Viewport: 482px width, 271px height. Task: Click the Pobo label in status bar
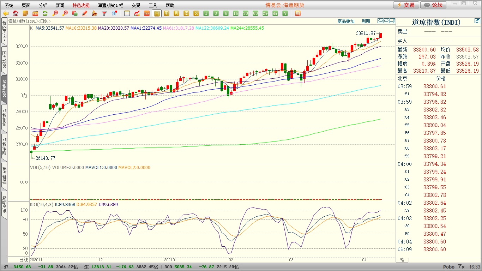[x=449, y=267]
